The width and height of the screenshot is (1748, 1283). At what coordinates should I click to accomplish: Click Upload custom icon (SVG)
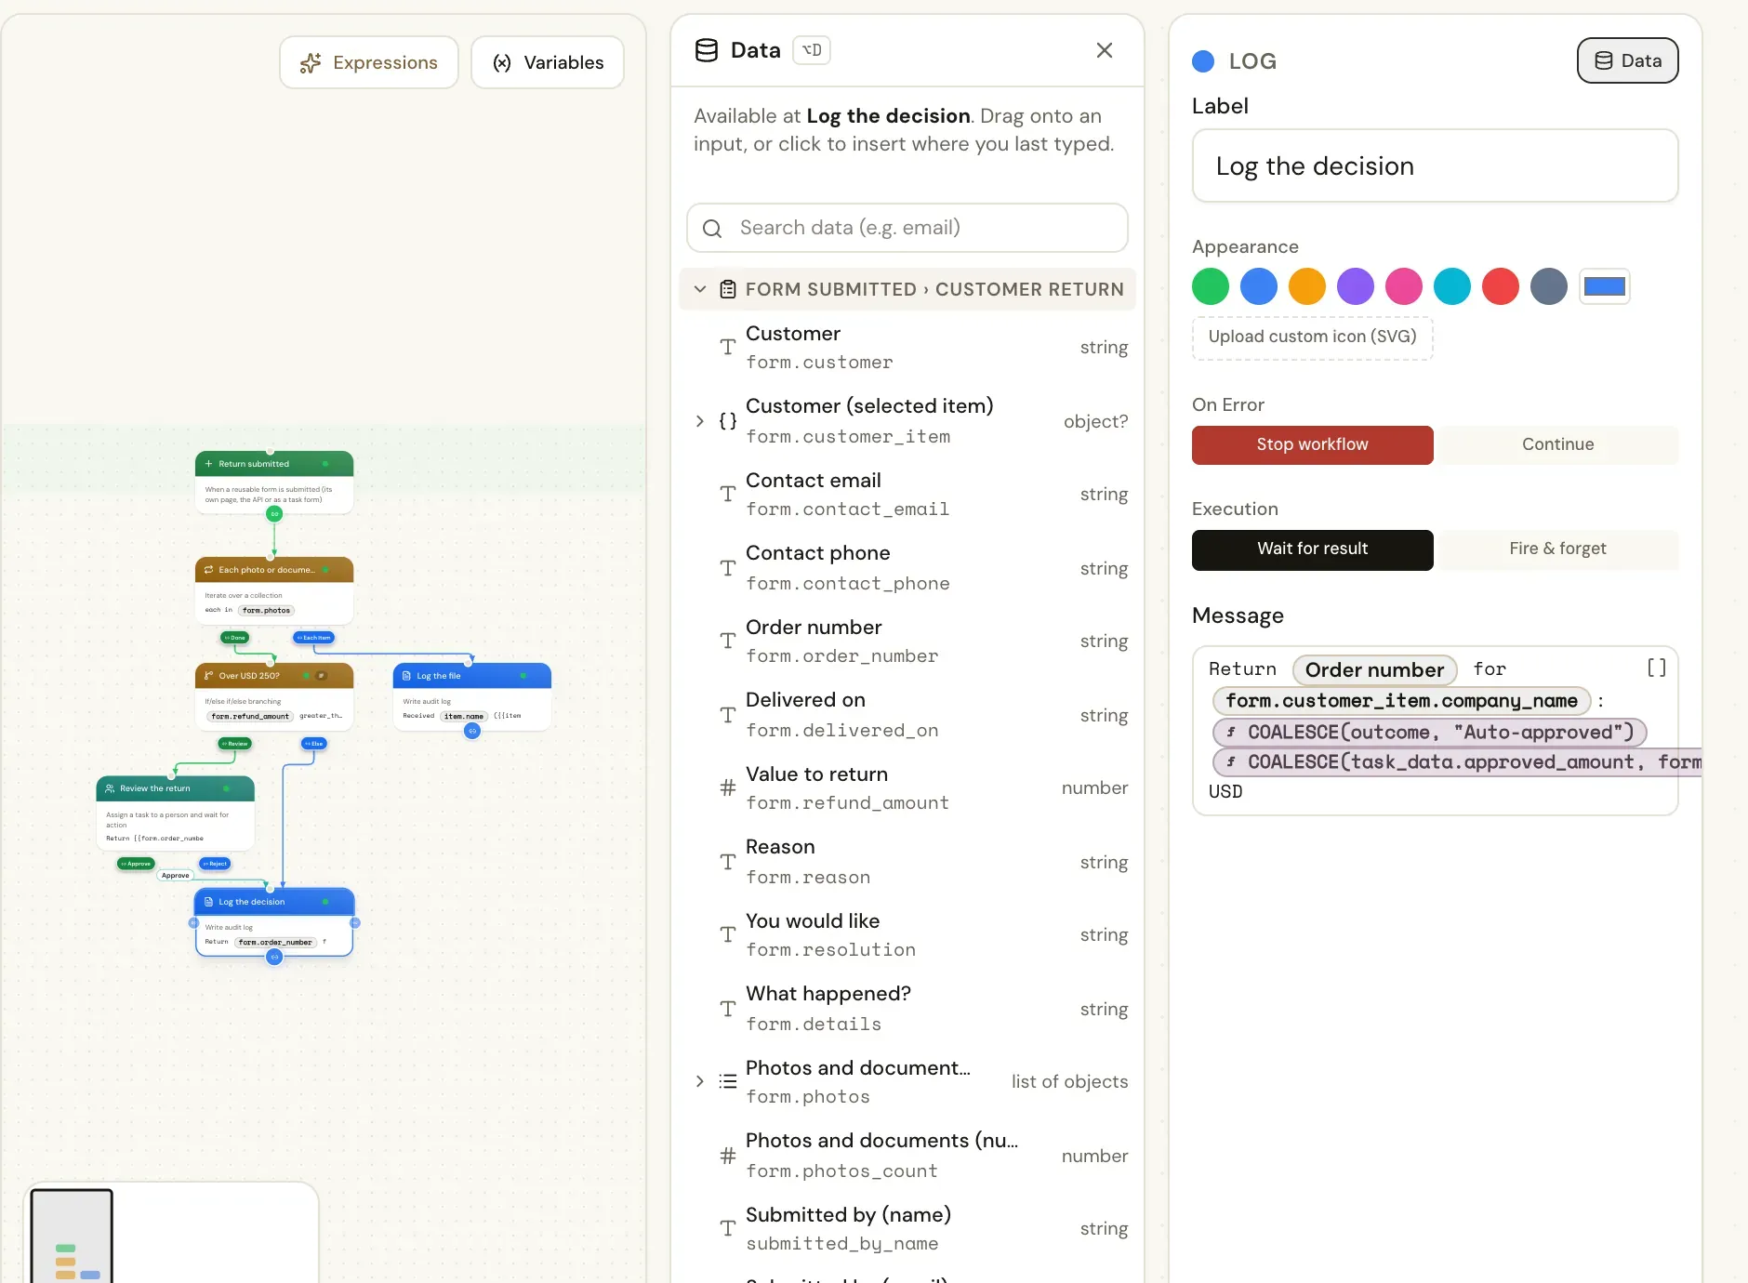[1312, 337]
